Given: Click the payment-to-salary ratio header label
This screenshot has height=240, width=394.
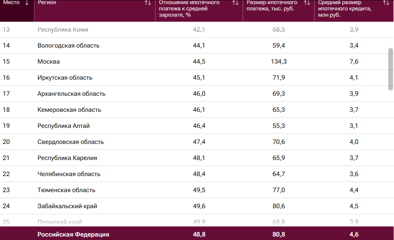Looking at the screenshot, I should coord(189,9).
